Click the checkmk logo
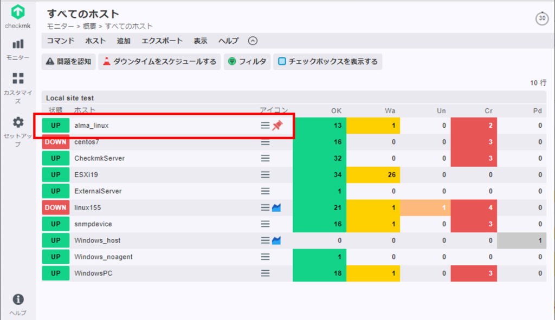 pyautogui.click(x=18, y=16)
